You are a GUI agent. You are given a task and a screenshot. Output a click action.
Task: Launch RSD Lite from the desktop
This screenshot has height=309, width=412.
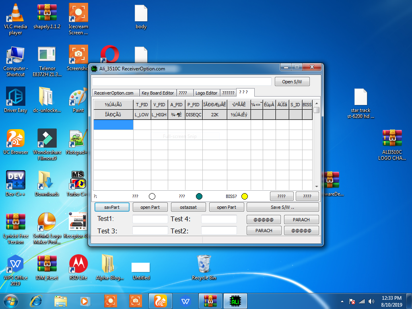coord(78,264)
